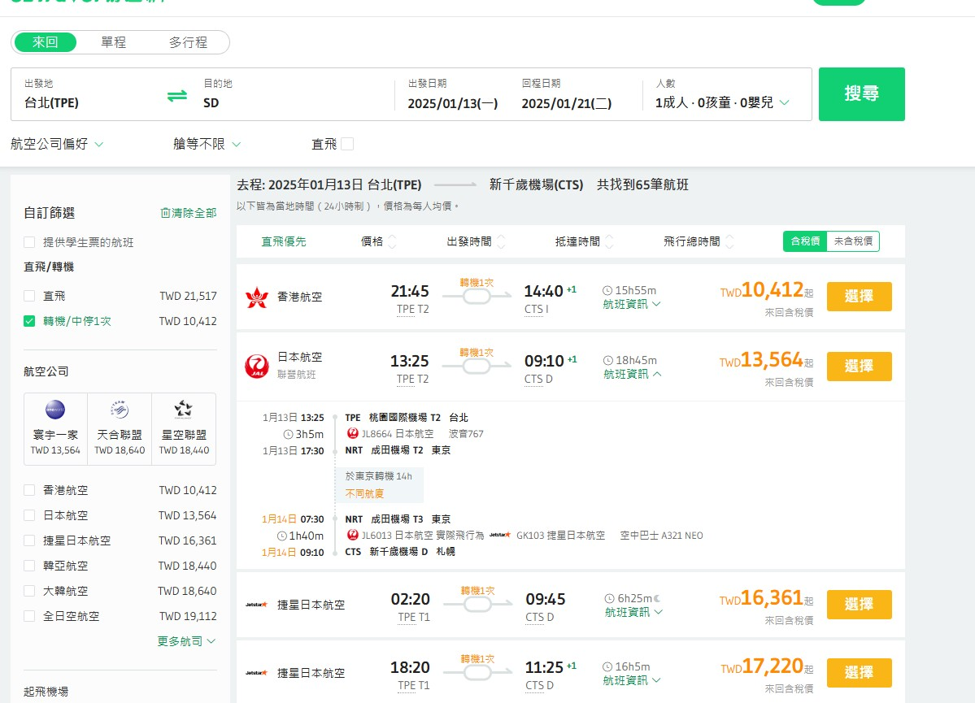Switch to 未含稅價 price display
975x703 pixels.
pos(852,241)
